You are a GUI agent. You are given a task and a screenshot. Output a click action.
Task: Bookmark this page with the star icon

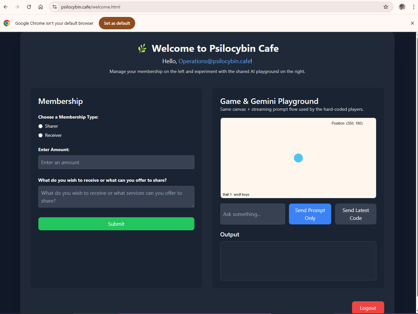[x=385, y=7]
